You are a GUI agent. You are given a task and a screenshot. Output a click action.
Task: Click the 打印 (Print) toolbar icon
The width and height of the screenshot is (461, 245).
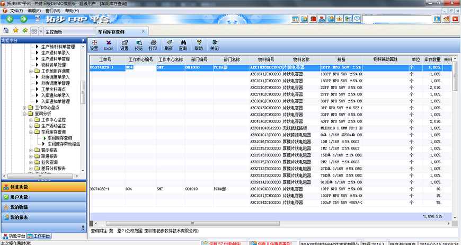[x=153, y=45]
